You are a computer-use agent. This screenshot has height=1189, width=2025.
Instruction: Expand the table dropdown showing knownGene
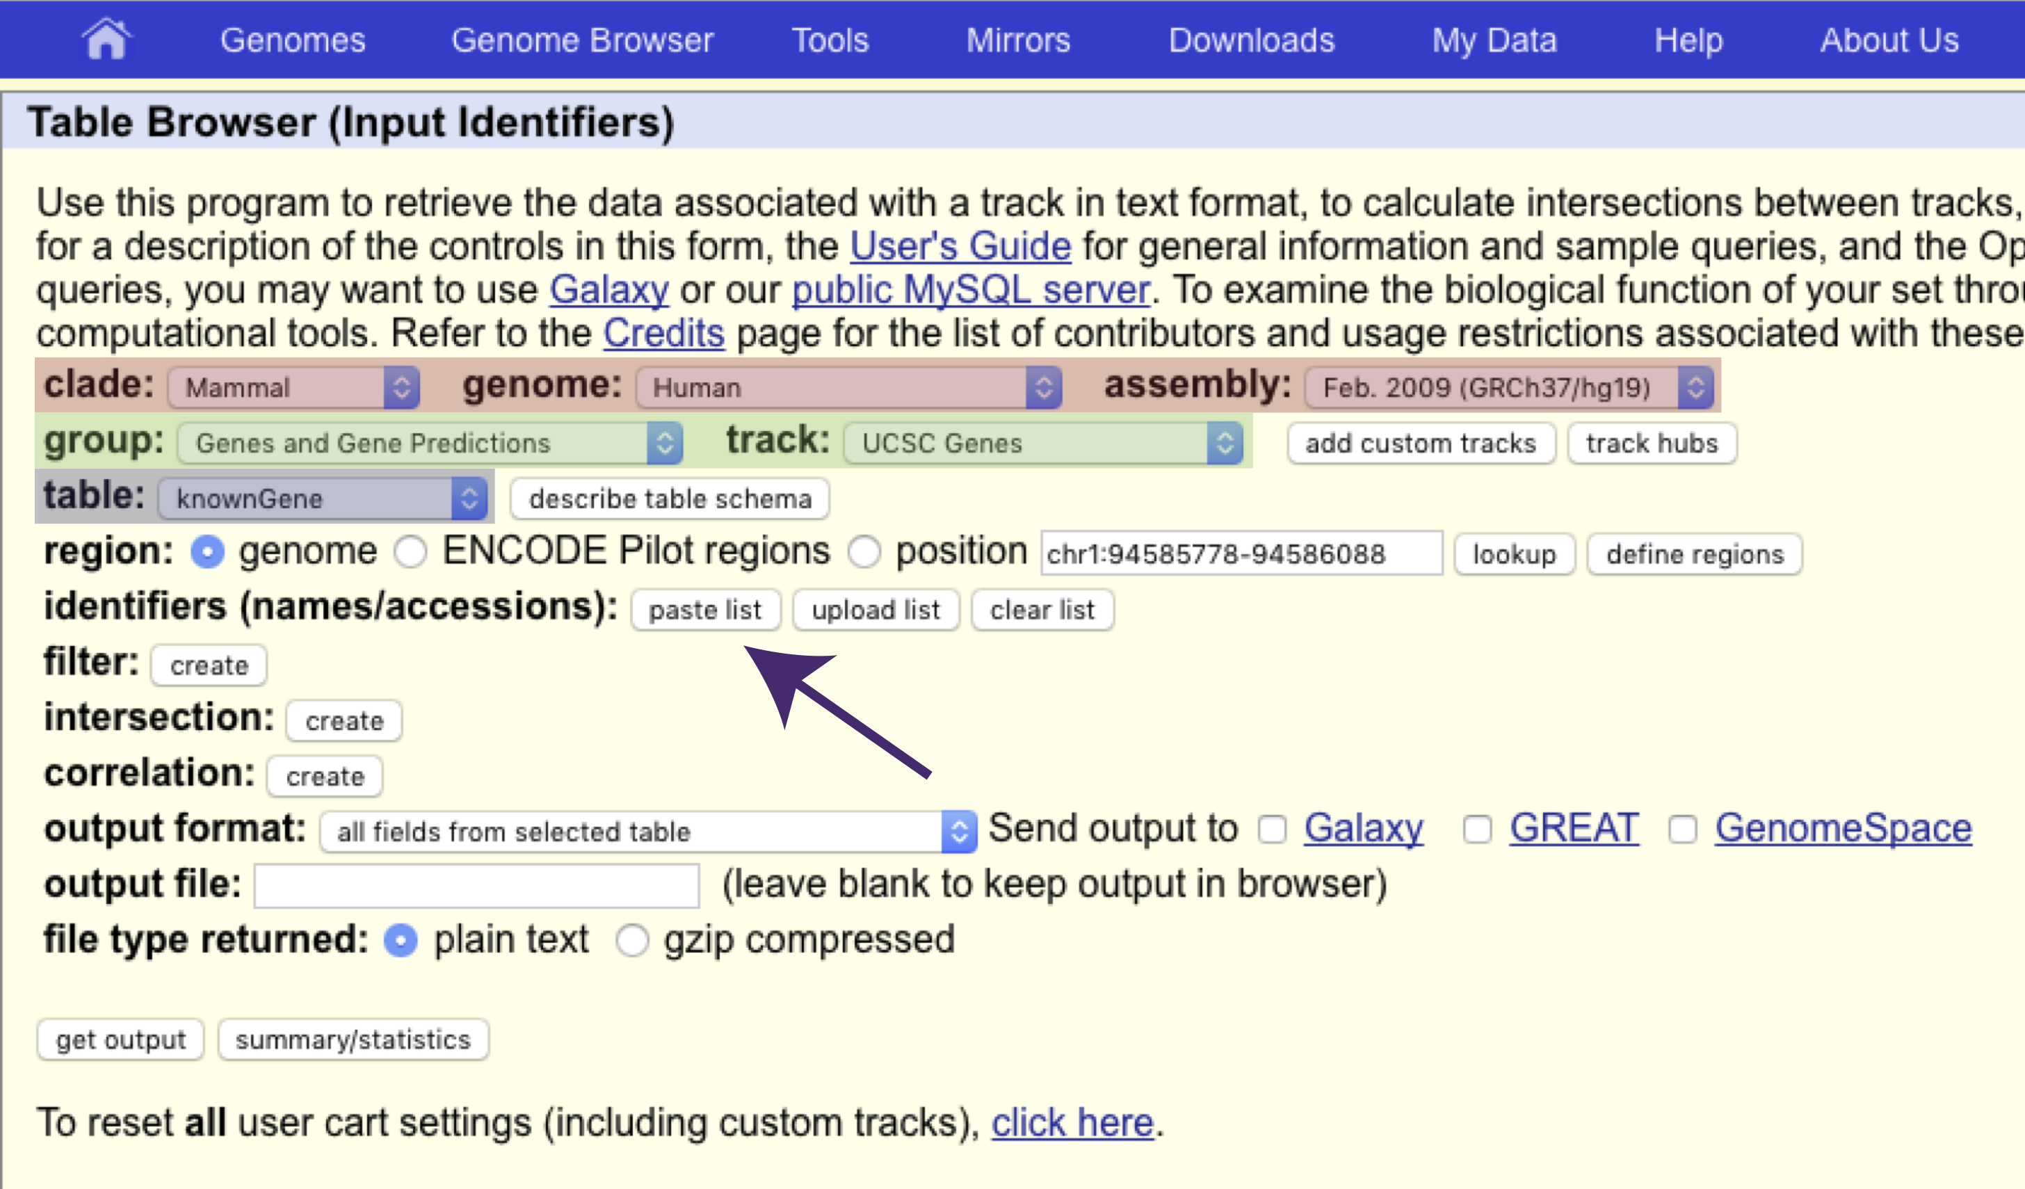coord(322,498)
